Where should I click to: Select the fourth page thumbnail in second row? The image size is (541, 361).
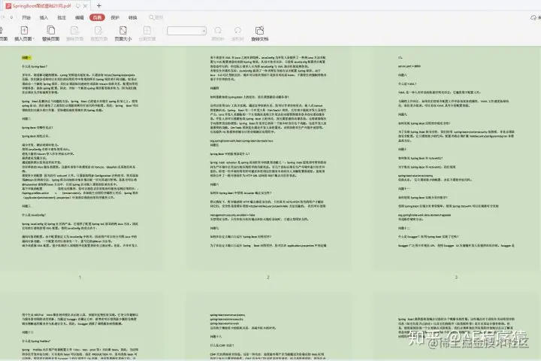[80, 327]
